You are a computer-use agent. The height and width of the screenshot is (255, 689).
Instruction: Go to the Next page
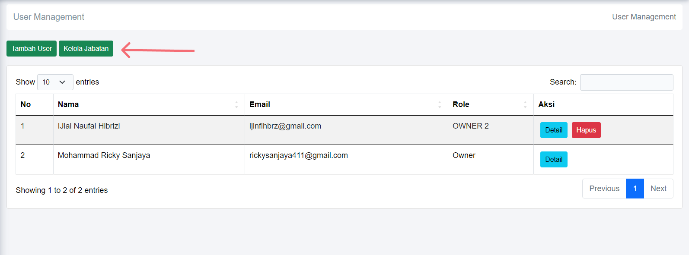pyautogui.click(x=658, y=189)
